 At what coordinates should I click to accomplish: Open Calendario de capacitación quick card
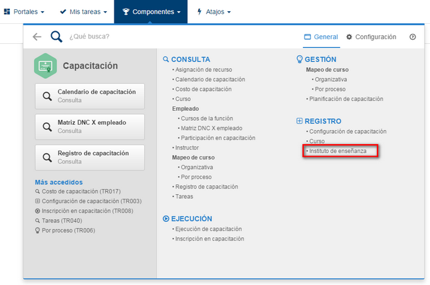(90, 96)
